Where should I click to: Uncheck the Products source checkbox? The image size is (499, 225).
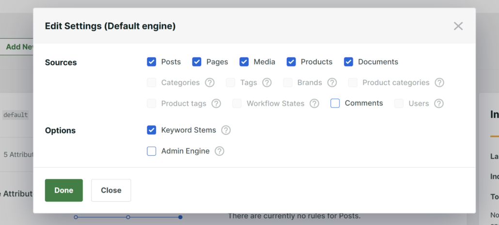(291, 61)
